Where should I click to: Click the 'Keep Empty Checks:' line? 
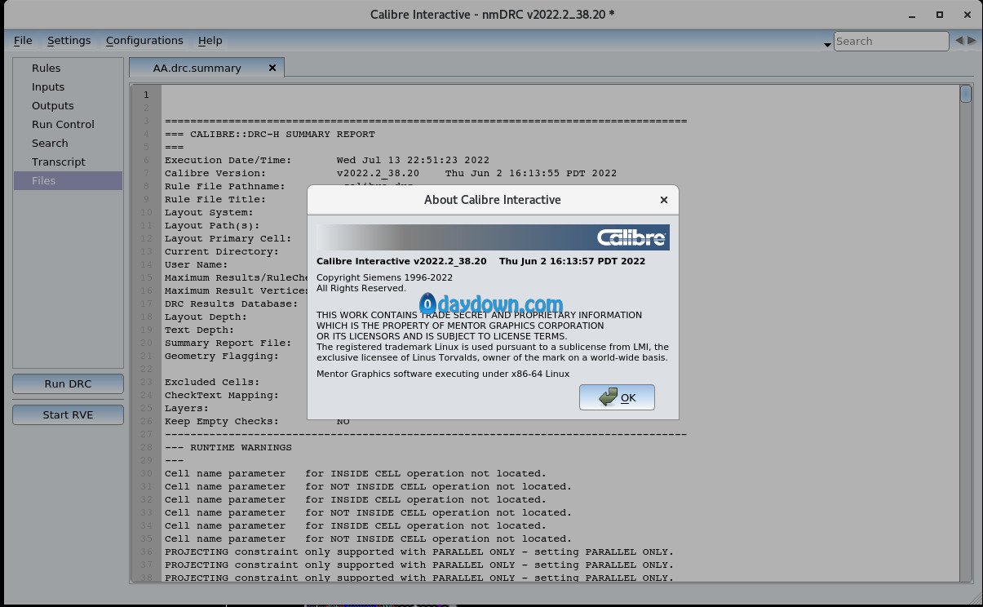257,421
